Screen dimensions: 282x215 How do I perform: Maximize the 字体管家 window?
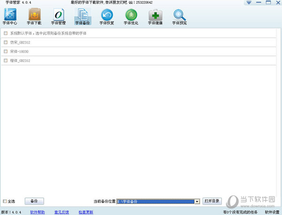tap(268, 2)
